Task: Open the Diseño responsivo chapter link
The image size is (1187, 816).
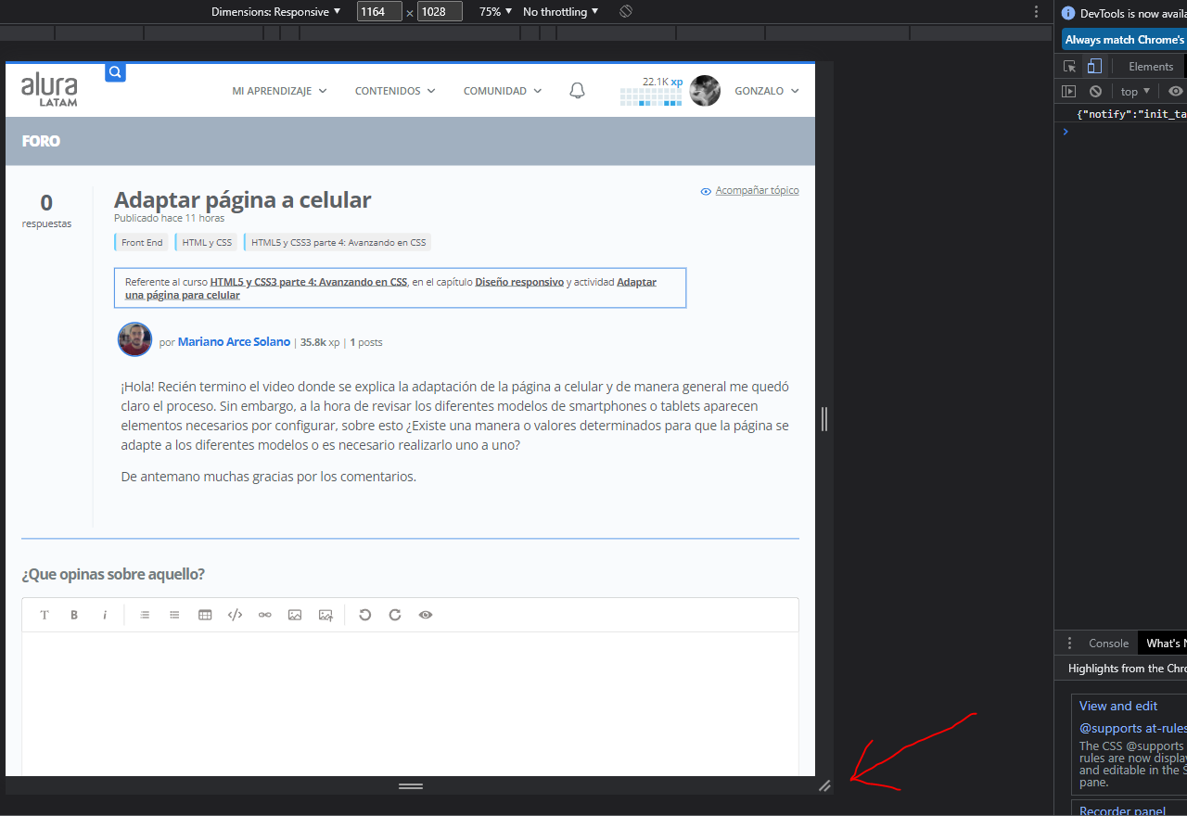Action: (519, 282)
